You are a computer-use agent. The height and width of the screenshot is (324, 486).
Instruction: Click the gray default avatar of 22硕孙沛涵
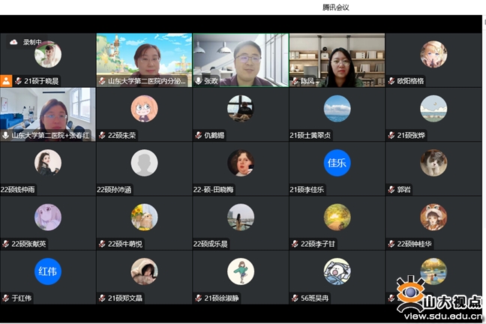[x=144, y=163]
